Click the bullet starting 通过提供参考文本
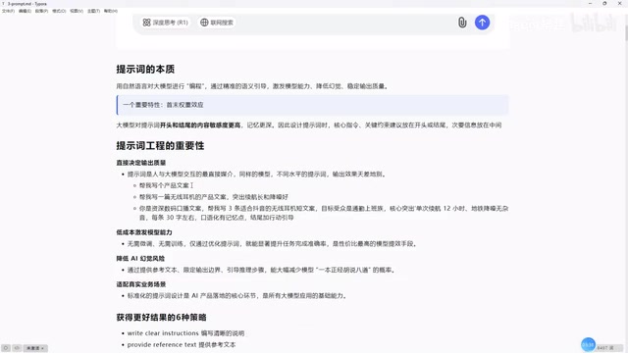 [x=262, y=271]
